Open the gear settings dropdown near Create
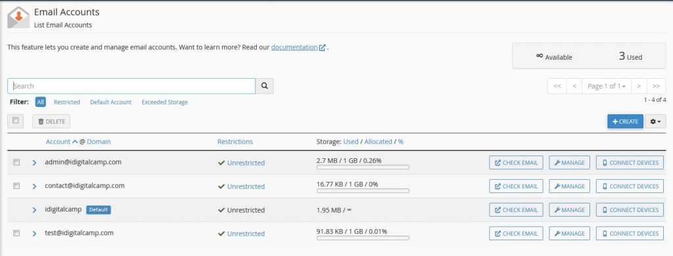This screenshot has width=673, height=256. coord(655,122)
